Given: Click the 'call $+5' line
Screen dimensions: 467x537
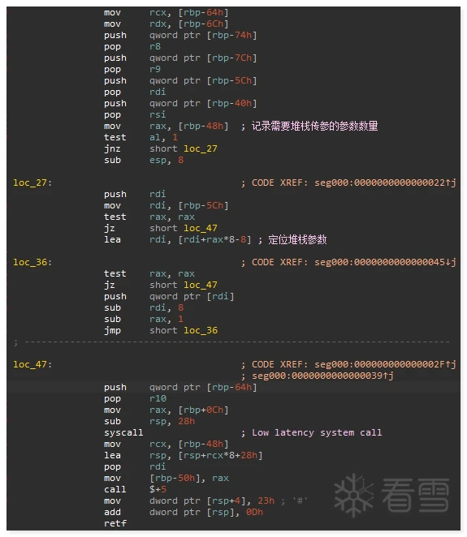Looking at the screenshot, I should [135, 489].
